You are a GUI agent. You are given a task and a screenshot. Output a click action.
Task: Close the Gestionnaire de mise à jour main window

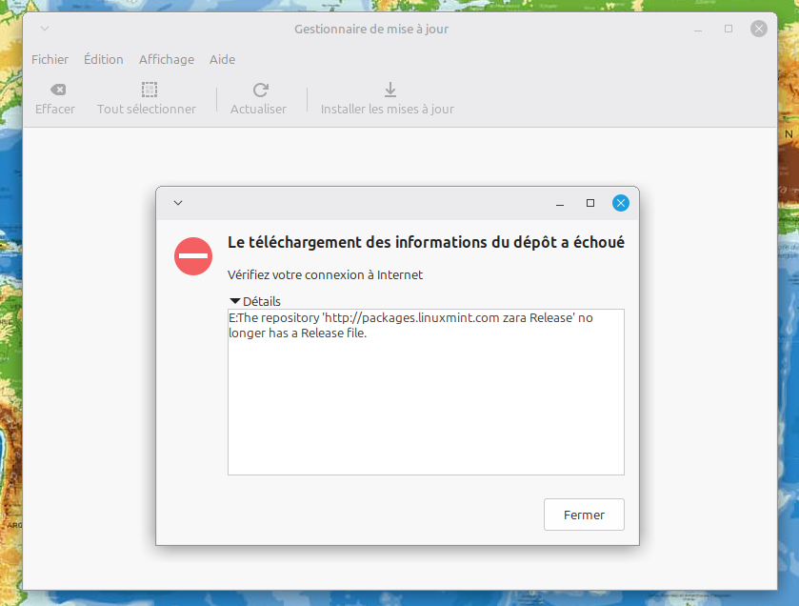(x=758, y=29)
